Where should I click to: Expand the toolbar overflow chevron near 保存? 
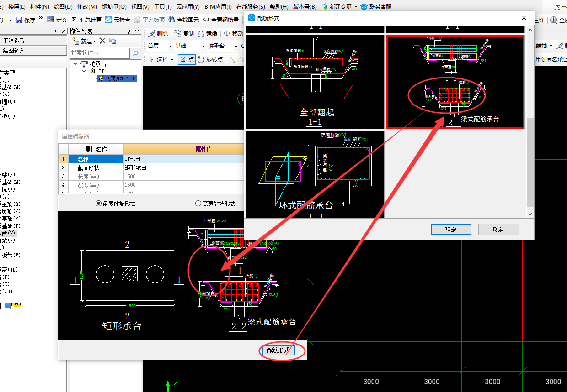tap(41, 19)
